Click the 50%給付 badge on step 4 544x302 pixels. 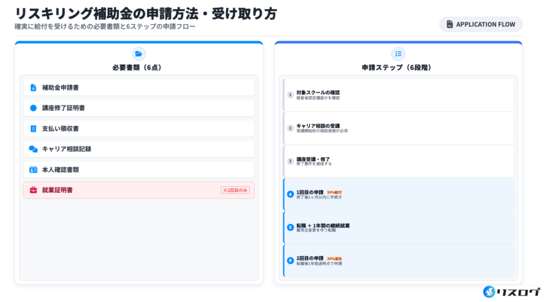(334, 192)
